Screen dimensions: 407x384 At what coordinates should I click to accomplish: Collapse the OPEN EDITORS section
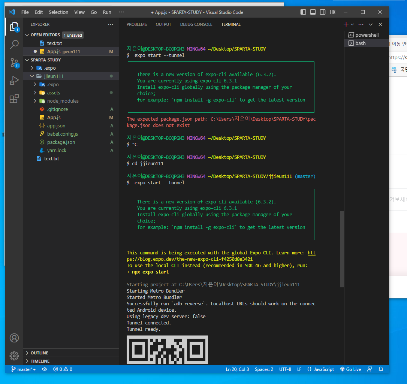(27, 35)
